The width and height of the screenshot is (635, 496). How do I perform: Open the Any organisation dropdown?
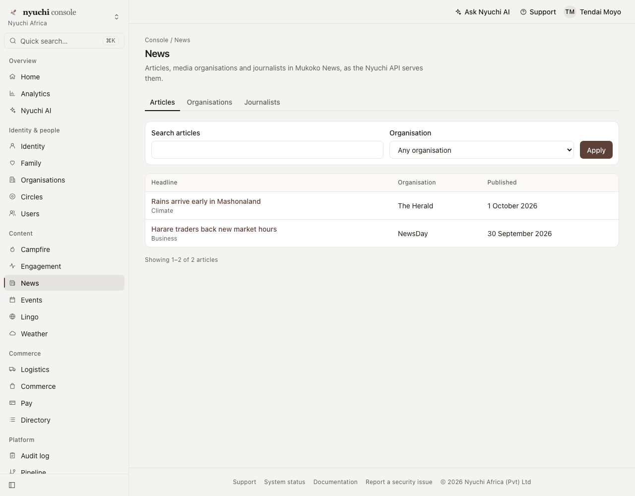point(482,150)
